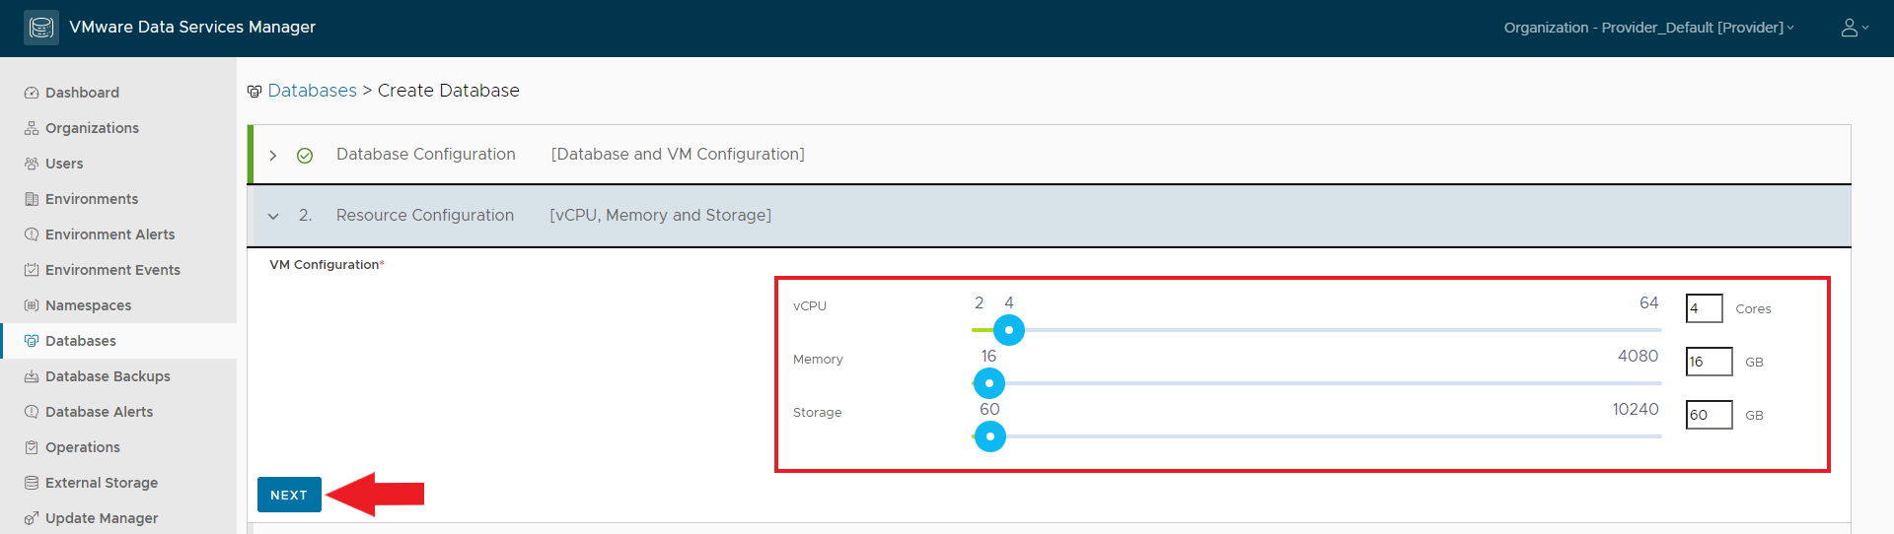Go back via Databases breadcrumb link

coord(312,91)
